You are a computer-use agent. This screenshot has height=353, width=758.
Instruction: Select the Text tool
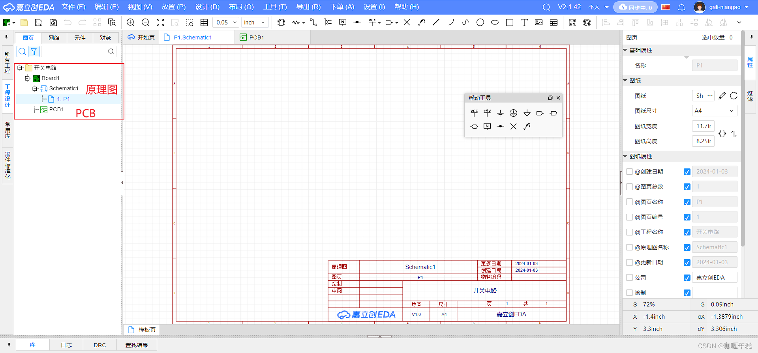(x=524, y=22)
